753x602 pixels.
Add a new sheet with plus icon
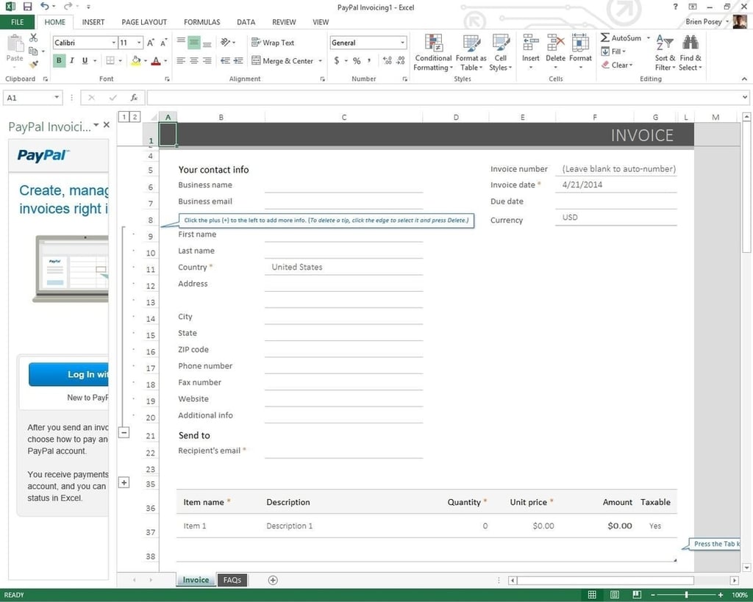coord(273,580)
